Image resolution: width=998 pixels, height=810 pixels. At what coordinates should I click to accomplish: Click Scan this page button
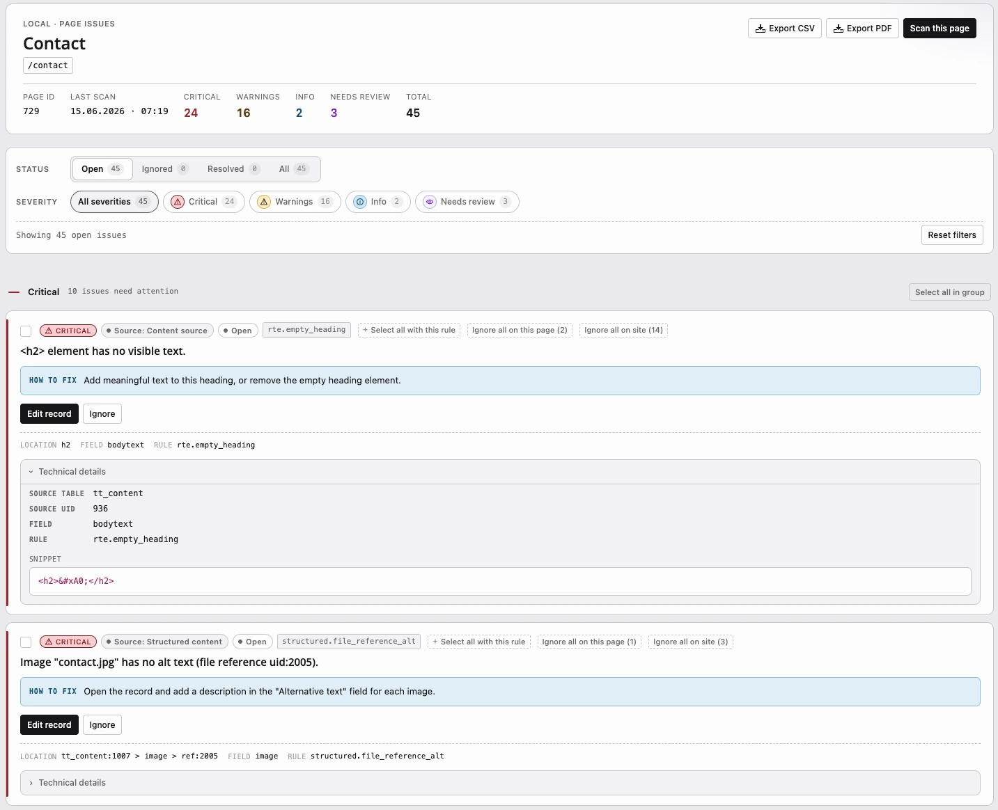tap(939, 29)
